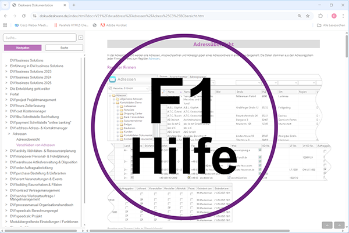Click the address bar URL
349x233 pixels.
[122, 16]
